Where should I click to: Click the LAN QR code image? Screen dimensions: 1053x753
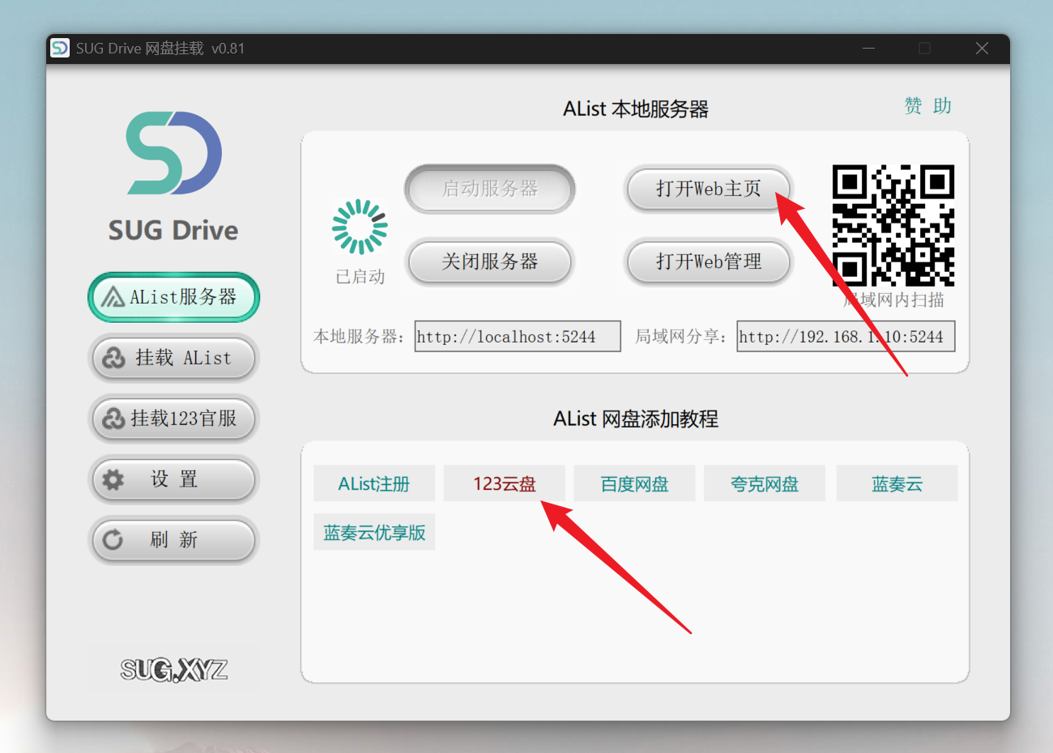pos(893,225)
